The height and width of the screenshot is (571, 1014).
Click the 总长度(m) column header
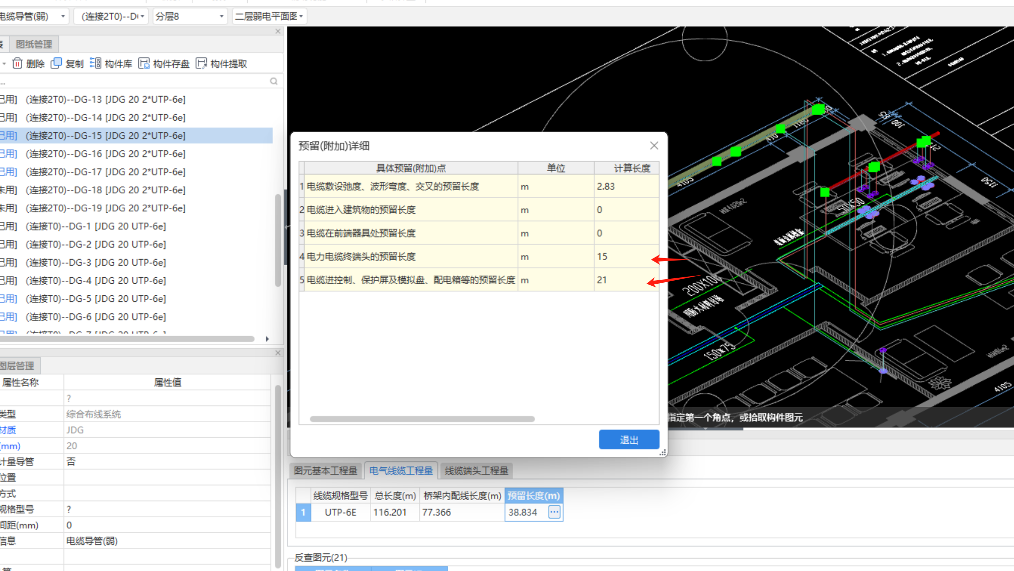[395, 496]
